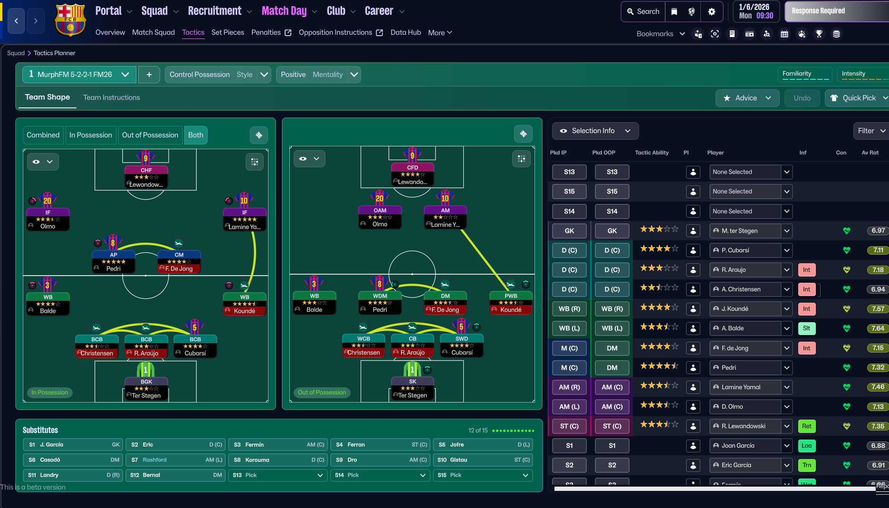889x508 pixels.
Task: Click the player instructions icon for Pedri
Action: [x=693, y=368]
